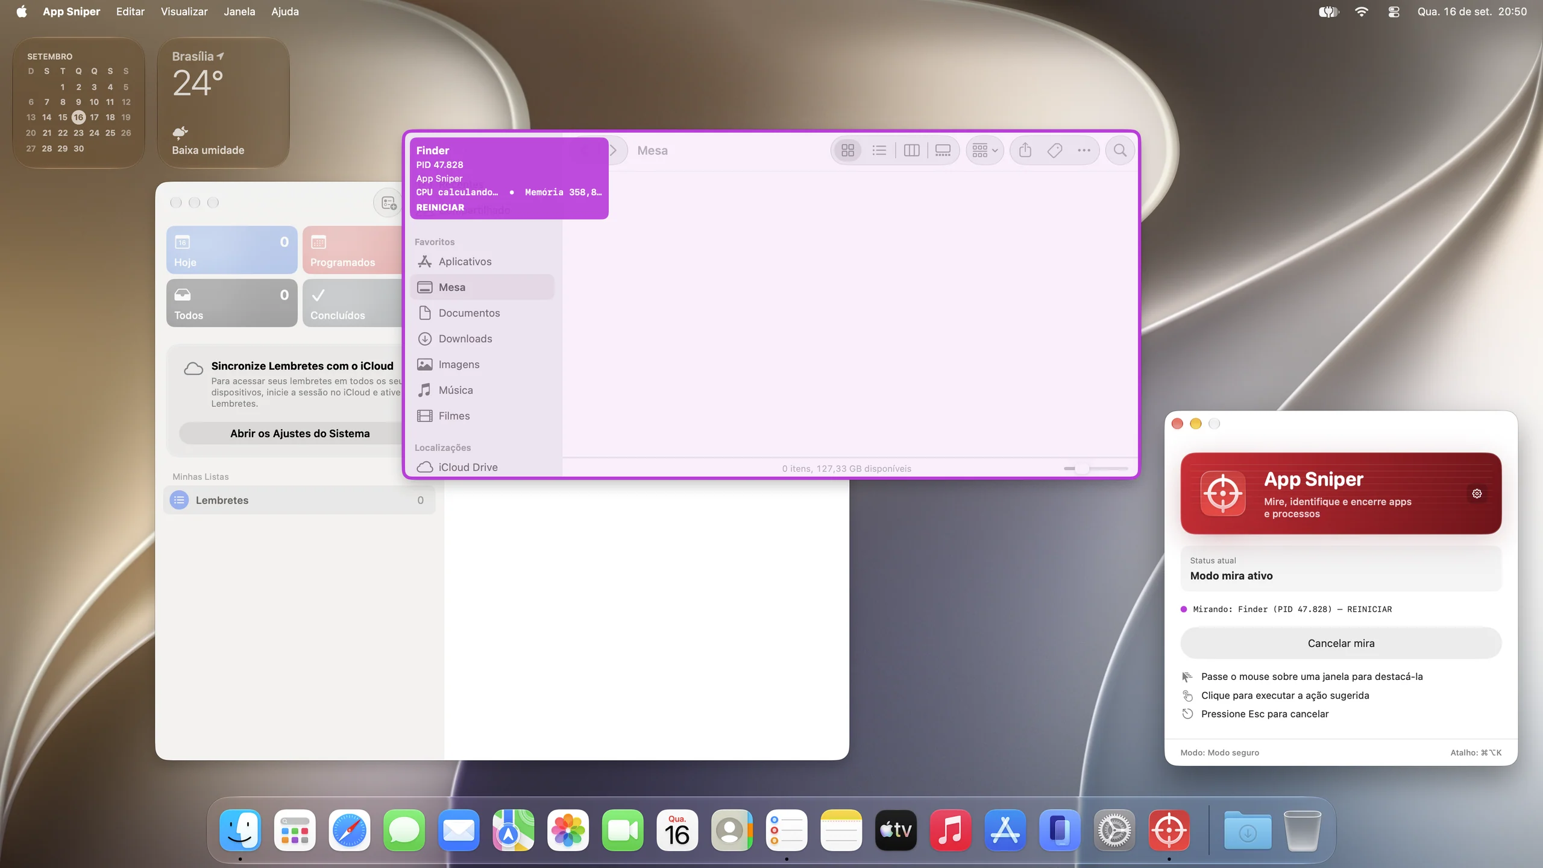
Task: Select Mesa in Finder sidebar
Action: (482, 288)
